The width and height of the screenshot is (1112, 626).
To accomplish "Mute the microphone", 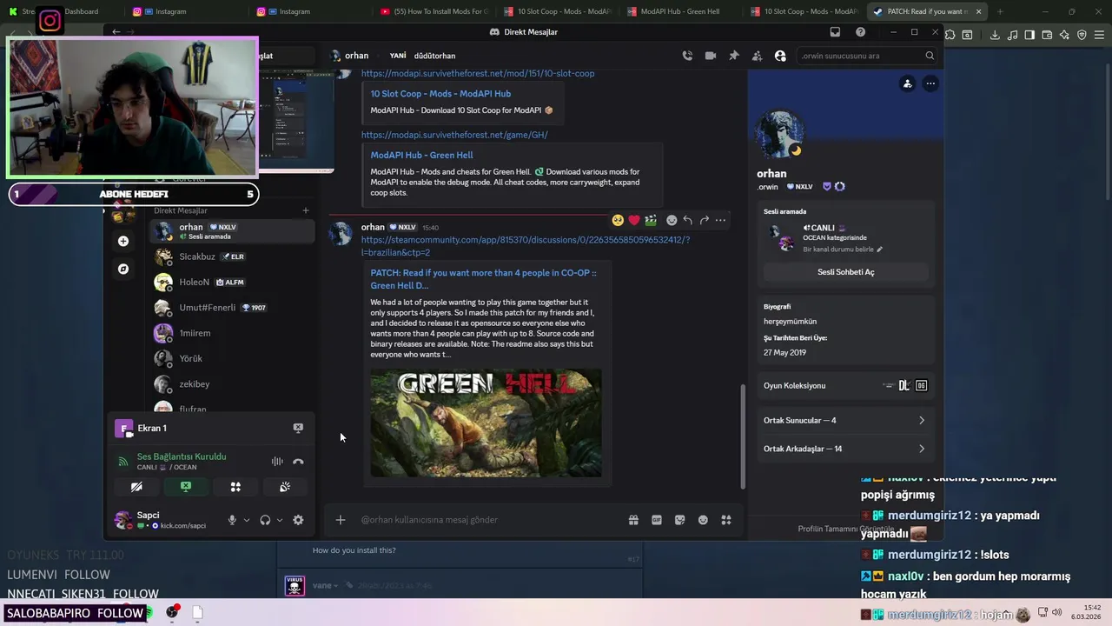I will pos(232,520).
